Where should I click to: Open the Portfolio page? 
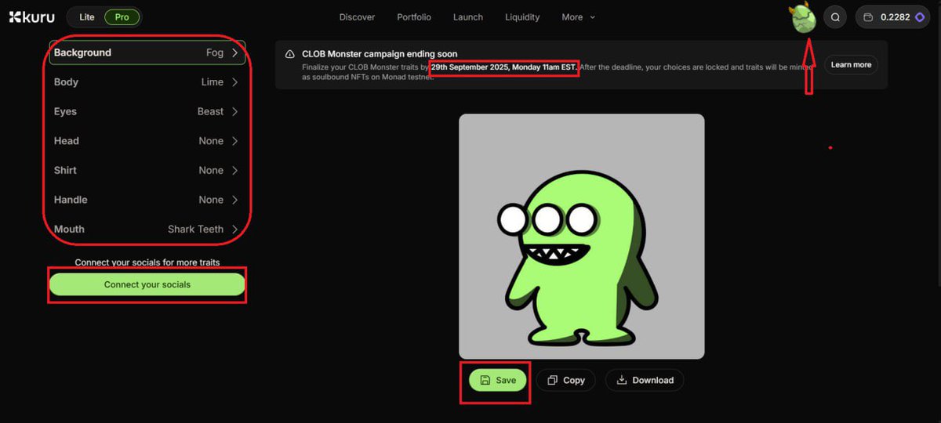click(x=414, y=17)
